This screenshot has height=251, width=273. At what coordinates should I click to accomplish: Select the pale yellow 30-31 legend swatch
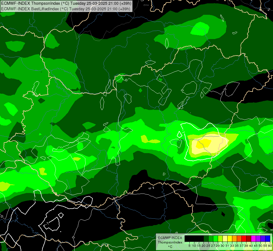[225, 238]
